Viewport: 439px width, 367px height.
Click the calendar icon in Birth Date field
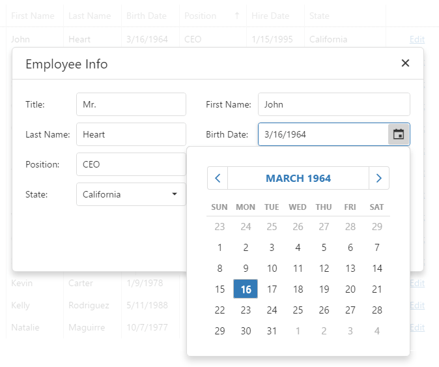pyautogui.click(x=399, y=134)
